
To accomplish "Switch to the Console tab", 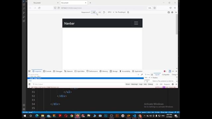I will [47, 71].
